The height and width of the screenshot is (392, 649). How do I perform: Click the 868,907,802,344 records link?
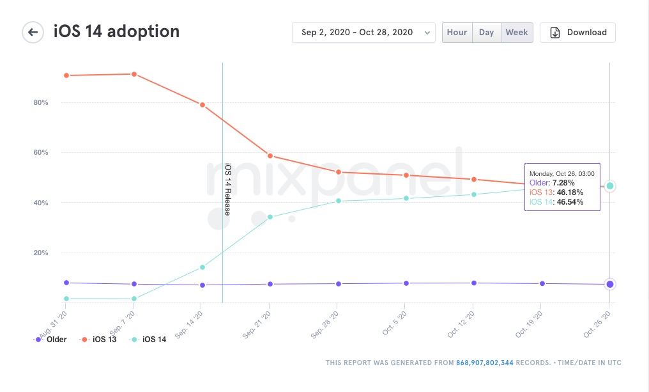pos(485,363)
